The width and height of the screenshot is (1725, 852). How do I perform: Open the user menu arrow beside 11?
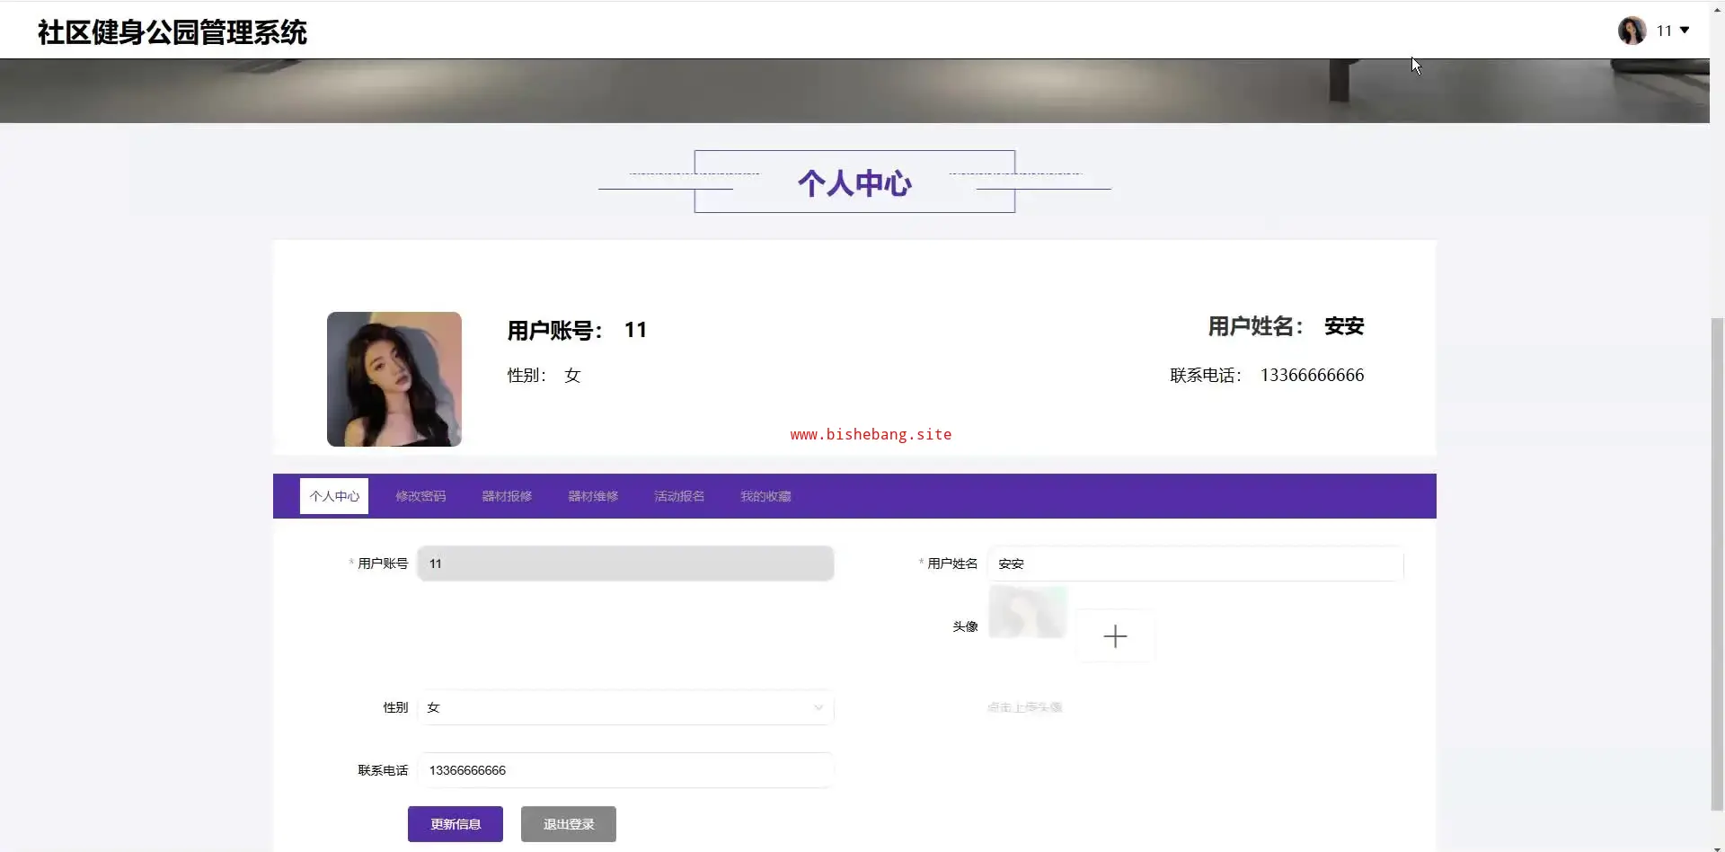pos(1685,31)
